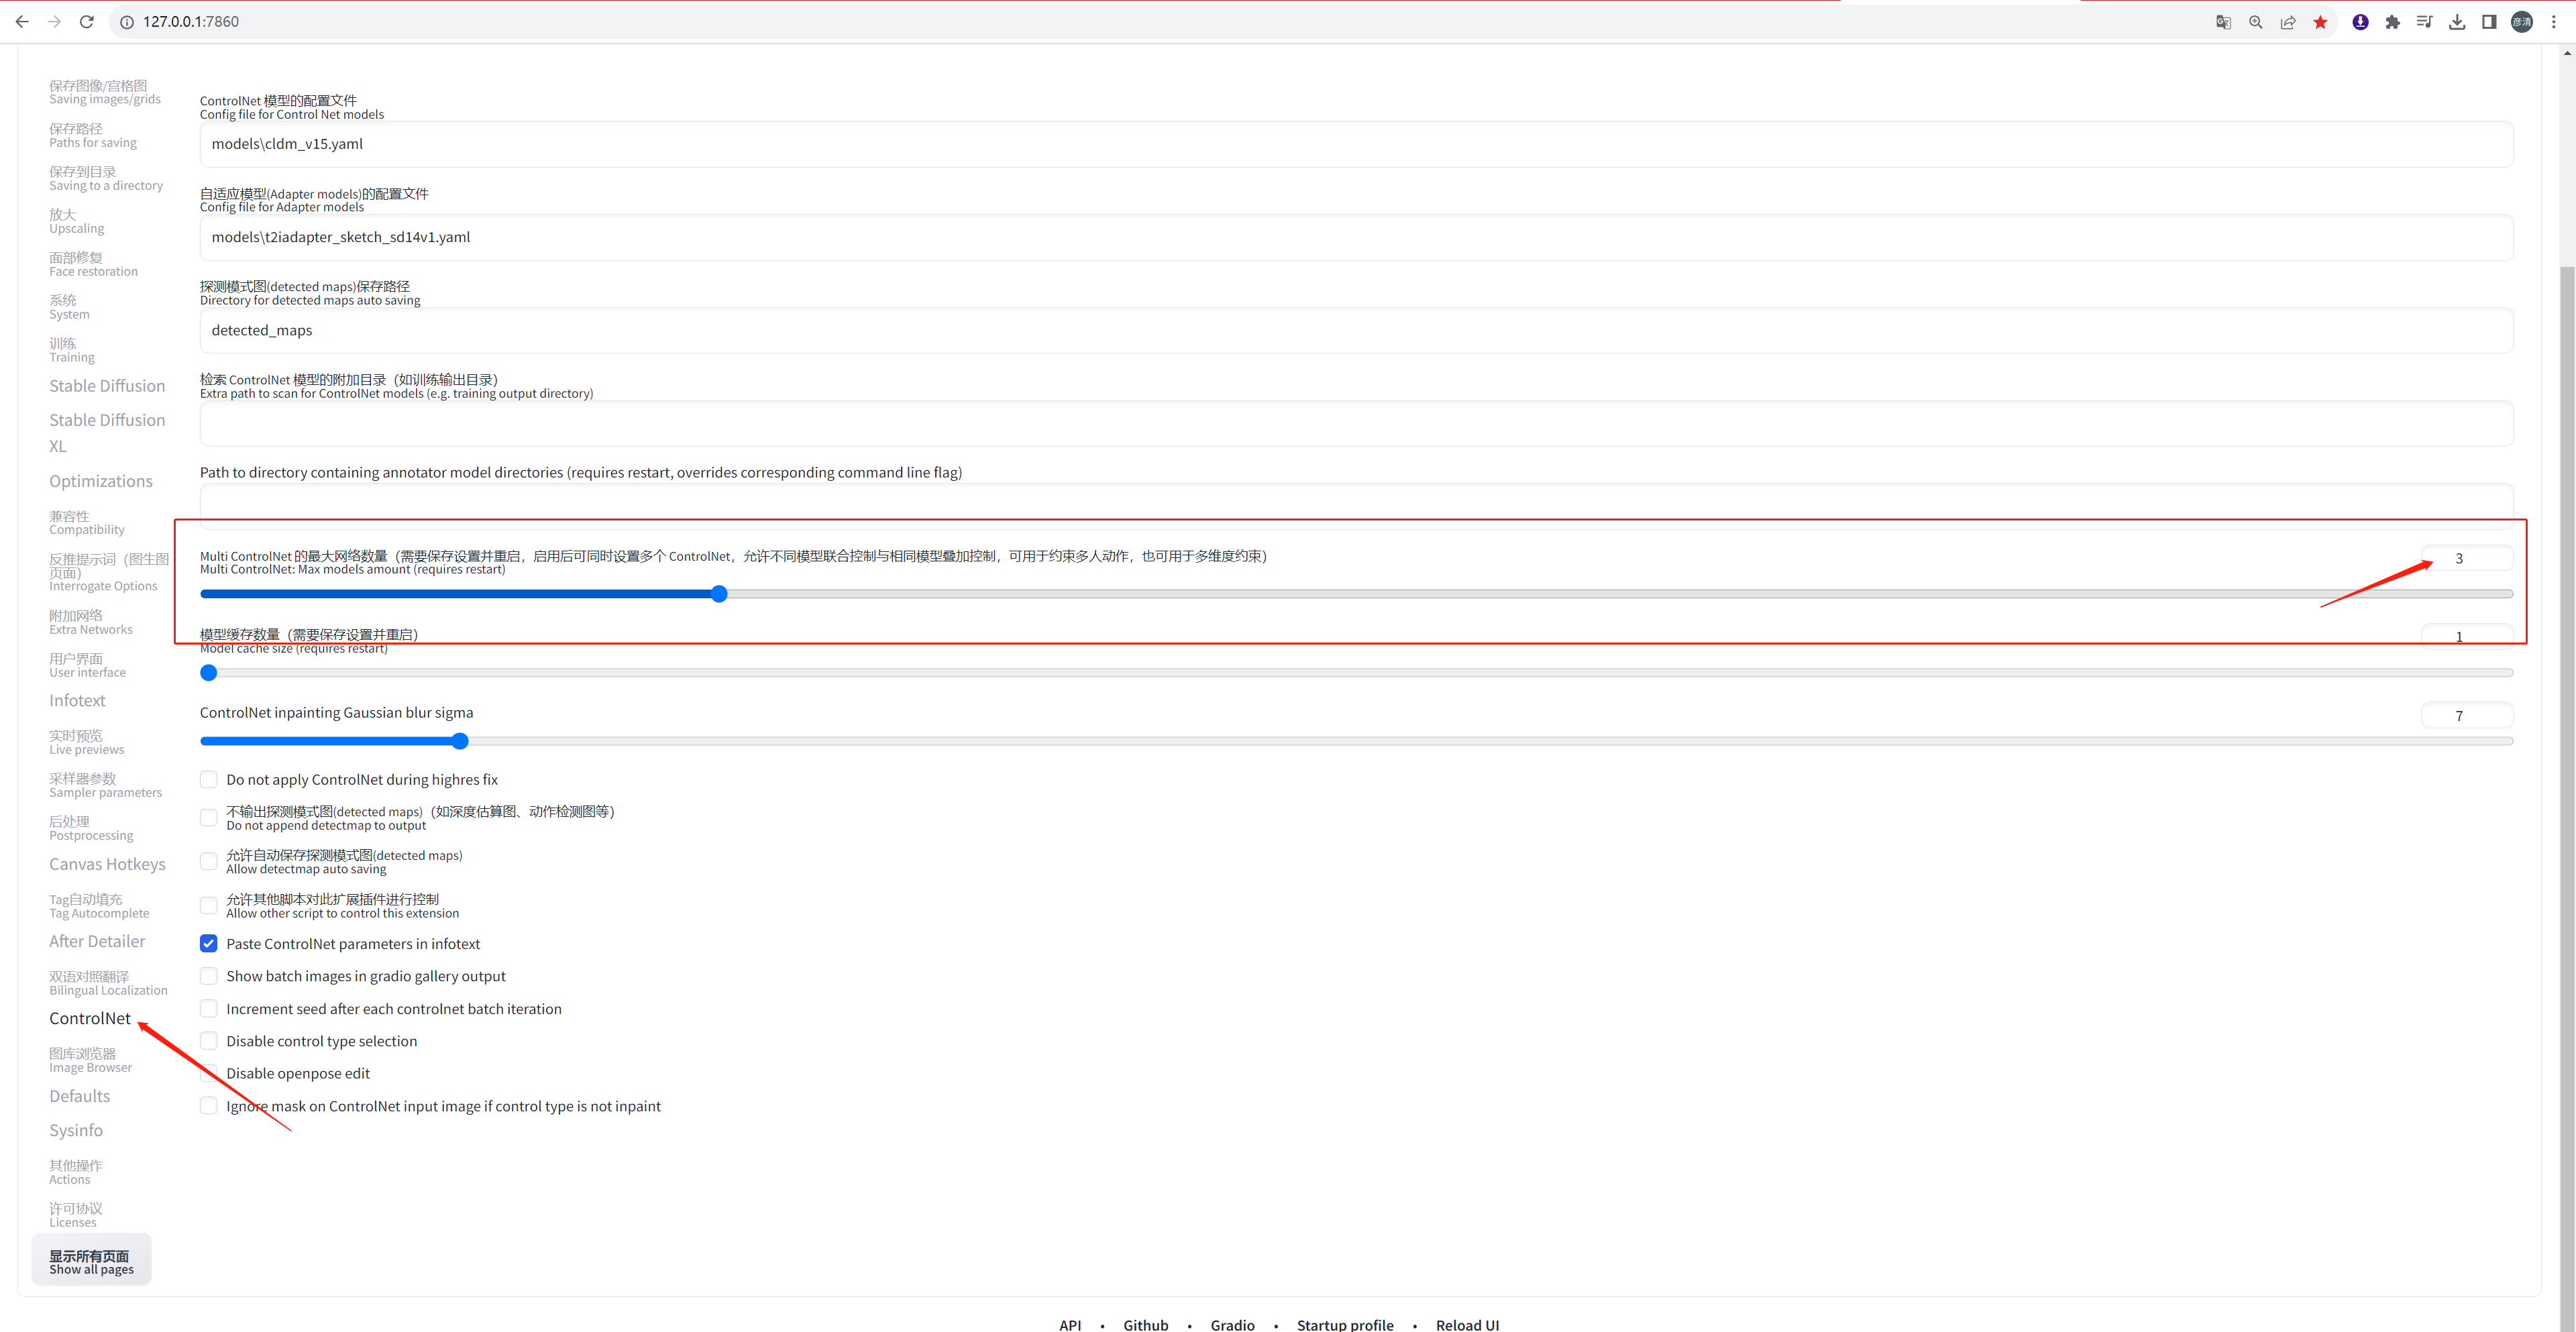The width and height of the screenshot is (2576, 1332).
Task: Open site info from the address bar
Action: [x=126, y=21]
